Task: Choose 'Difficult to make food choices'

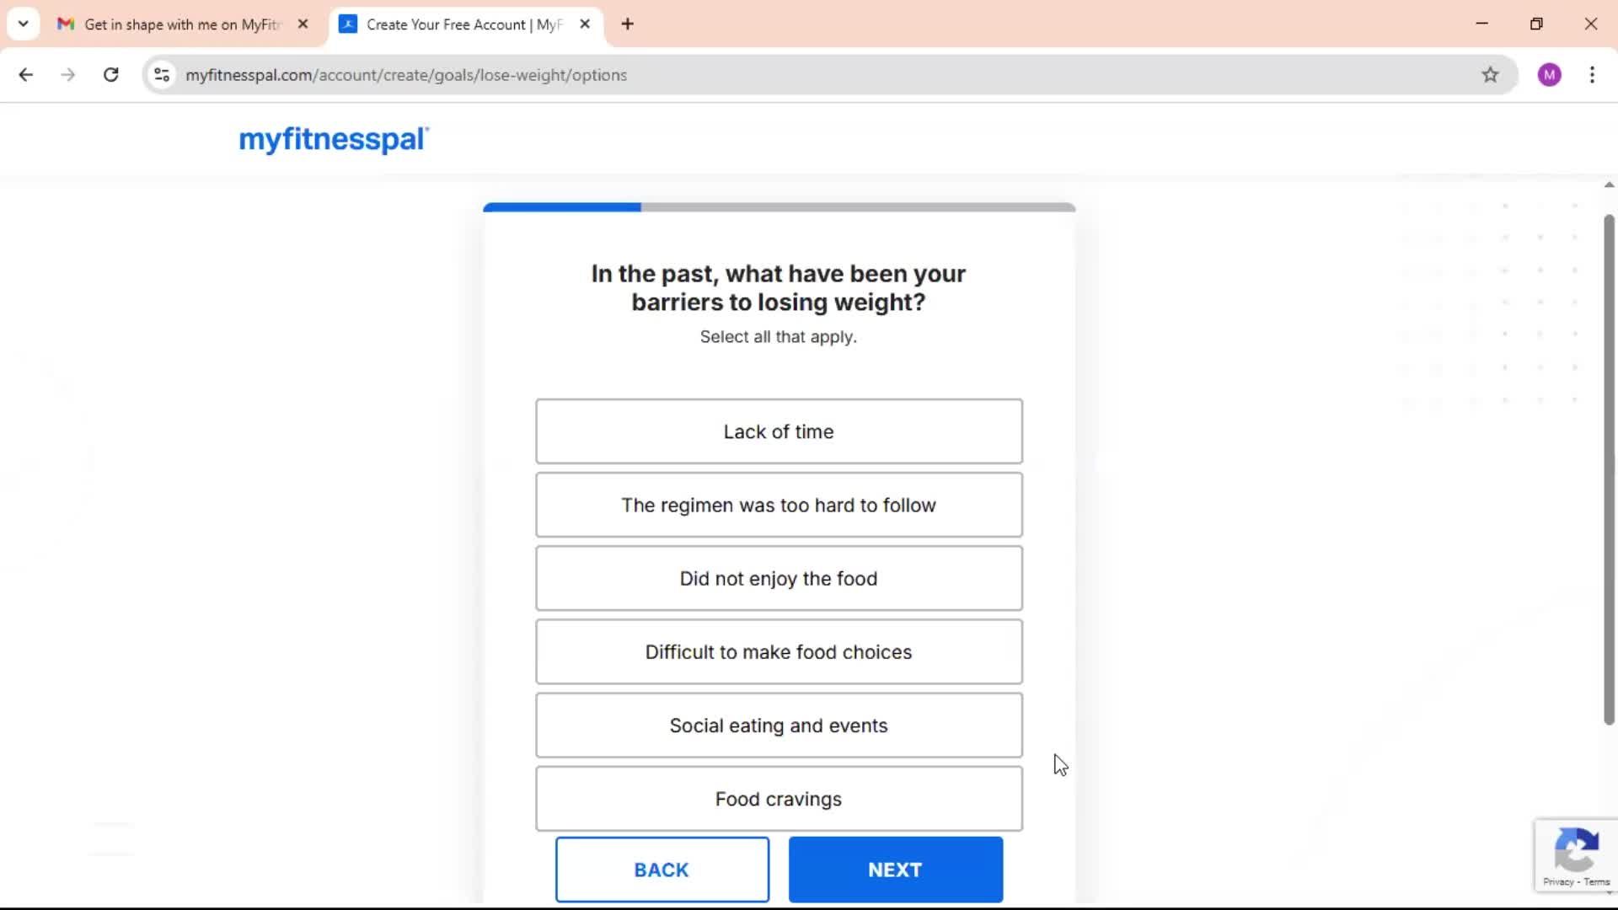Action: coord(779,652)
